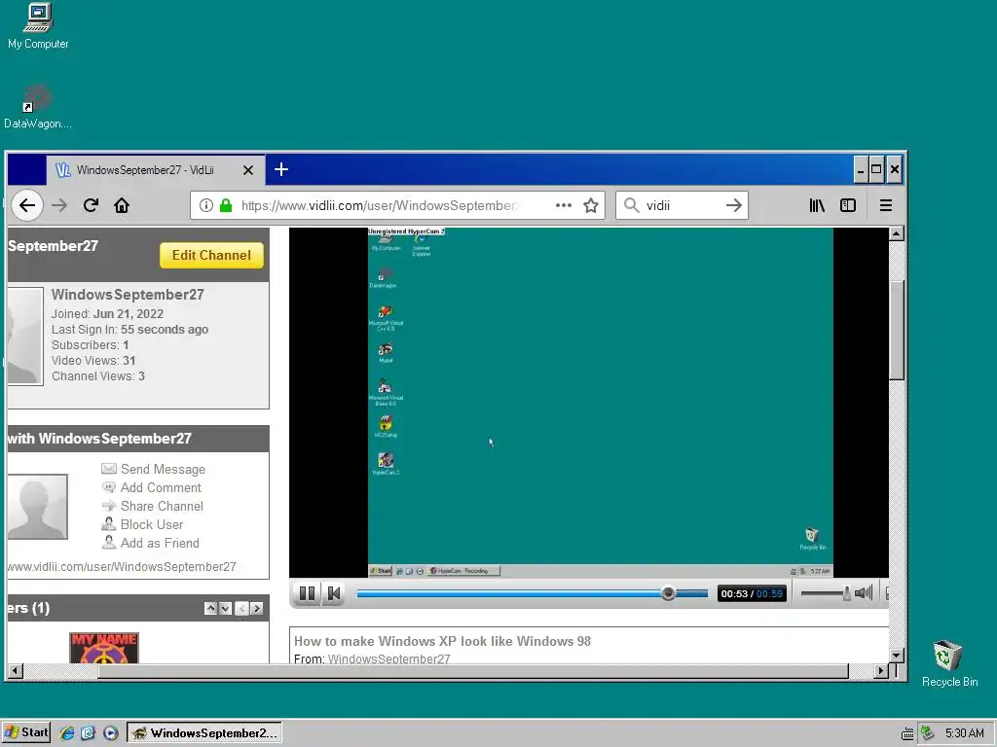Launch Windows Media Player quick launch icon
Viewport: 997px width, 747px height.
point(110,732)
